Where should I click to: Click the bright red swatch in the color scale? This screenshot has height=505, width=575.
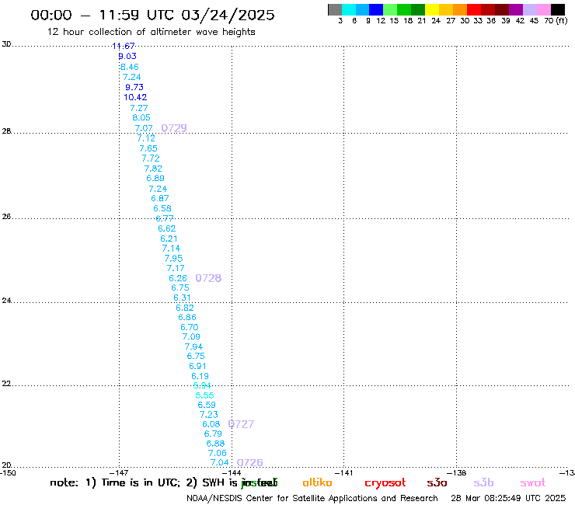(474, 9)
